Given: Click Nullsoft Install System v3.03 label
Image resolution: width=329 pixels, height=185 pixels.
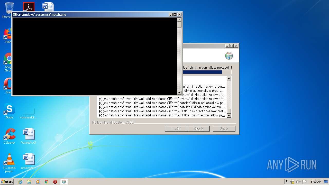Looking at the screenshot, I should pyautogui.click(x=113, y=123).
